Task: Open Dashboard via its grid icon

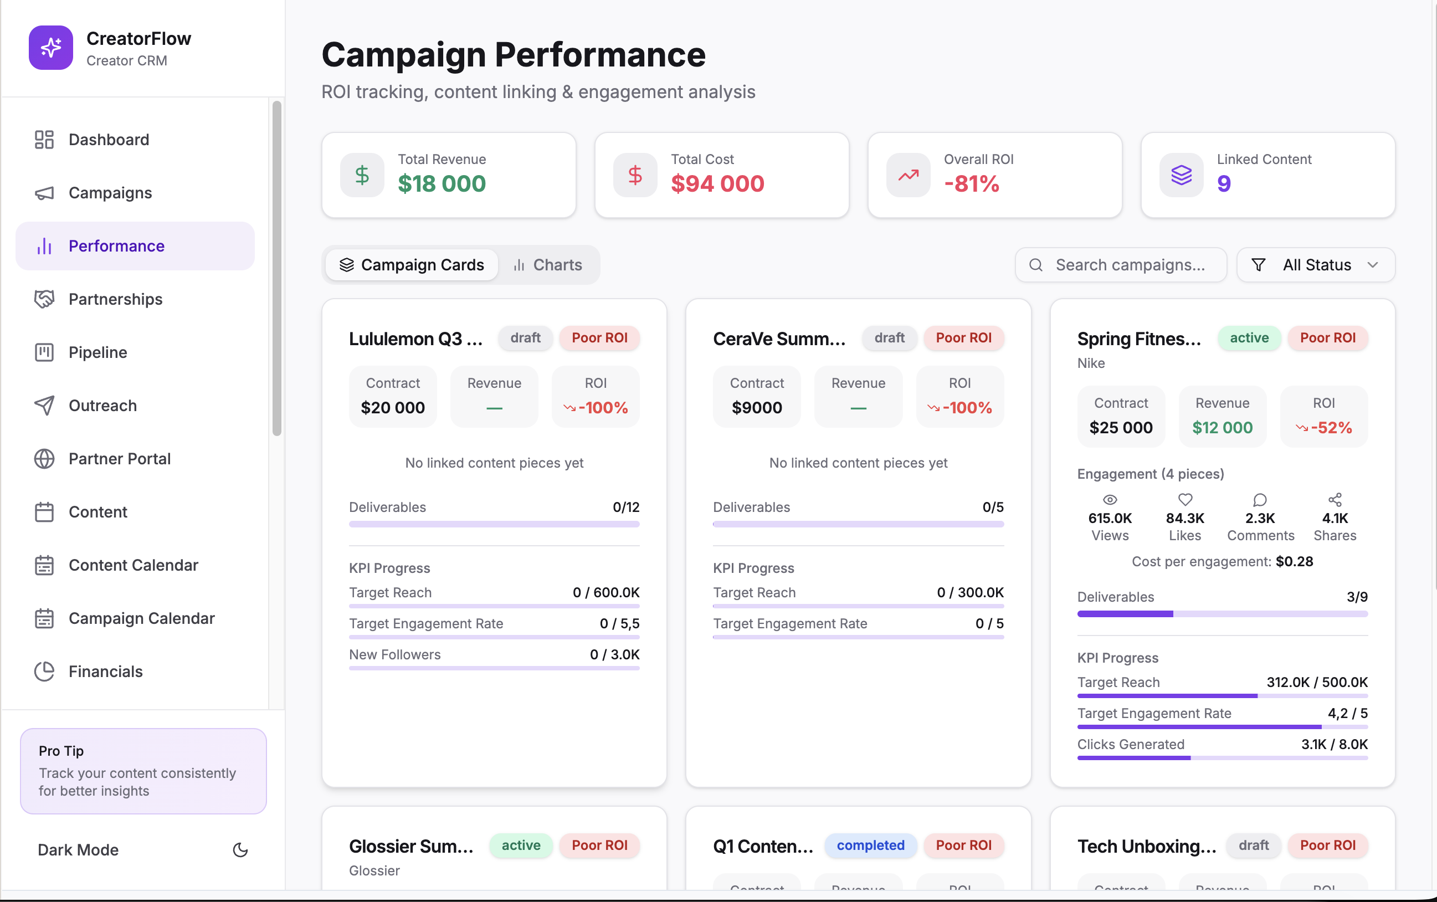Action: click(x=44, y=140)
